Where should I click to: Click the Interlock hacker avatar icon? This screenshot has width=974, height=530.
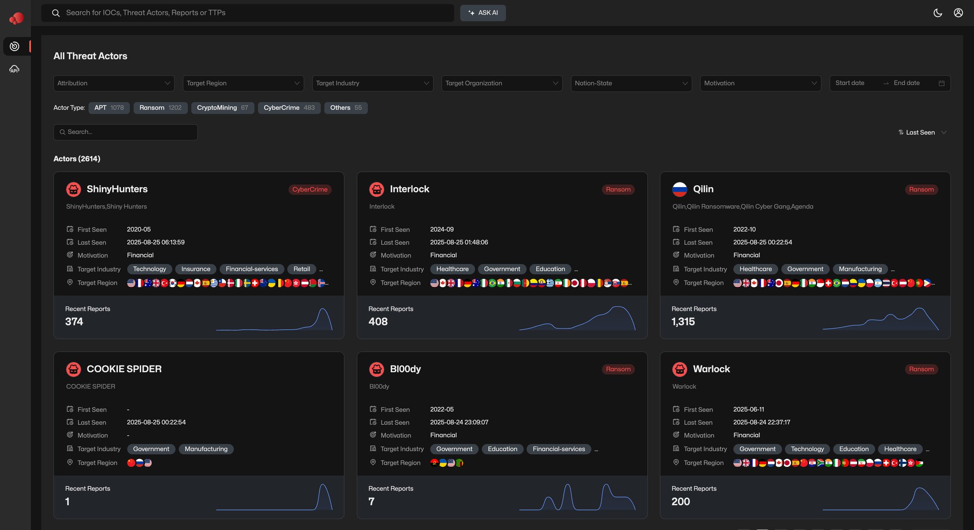(x=376, y=189)
